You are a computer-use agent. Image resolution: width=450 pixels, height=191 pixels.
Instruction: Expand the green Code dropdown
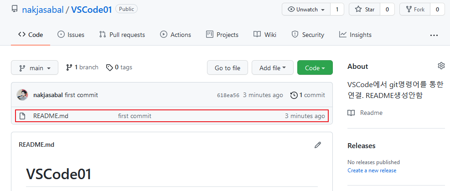315,67
